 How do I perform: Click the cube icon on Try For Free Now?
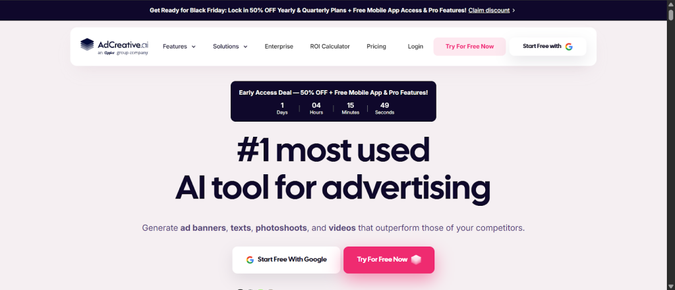(x=415, y=260)
